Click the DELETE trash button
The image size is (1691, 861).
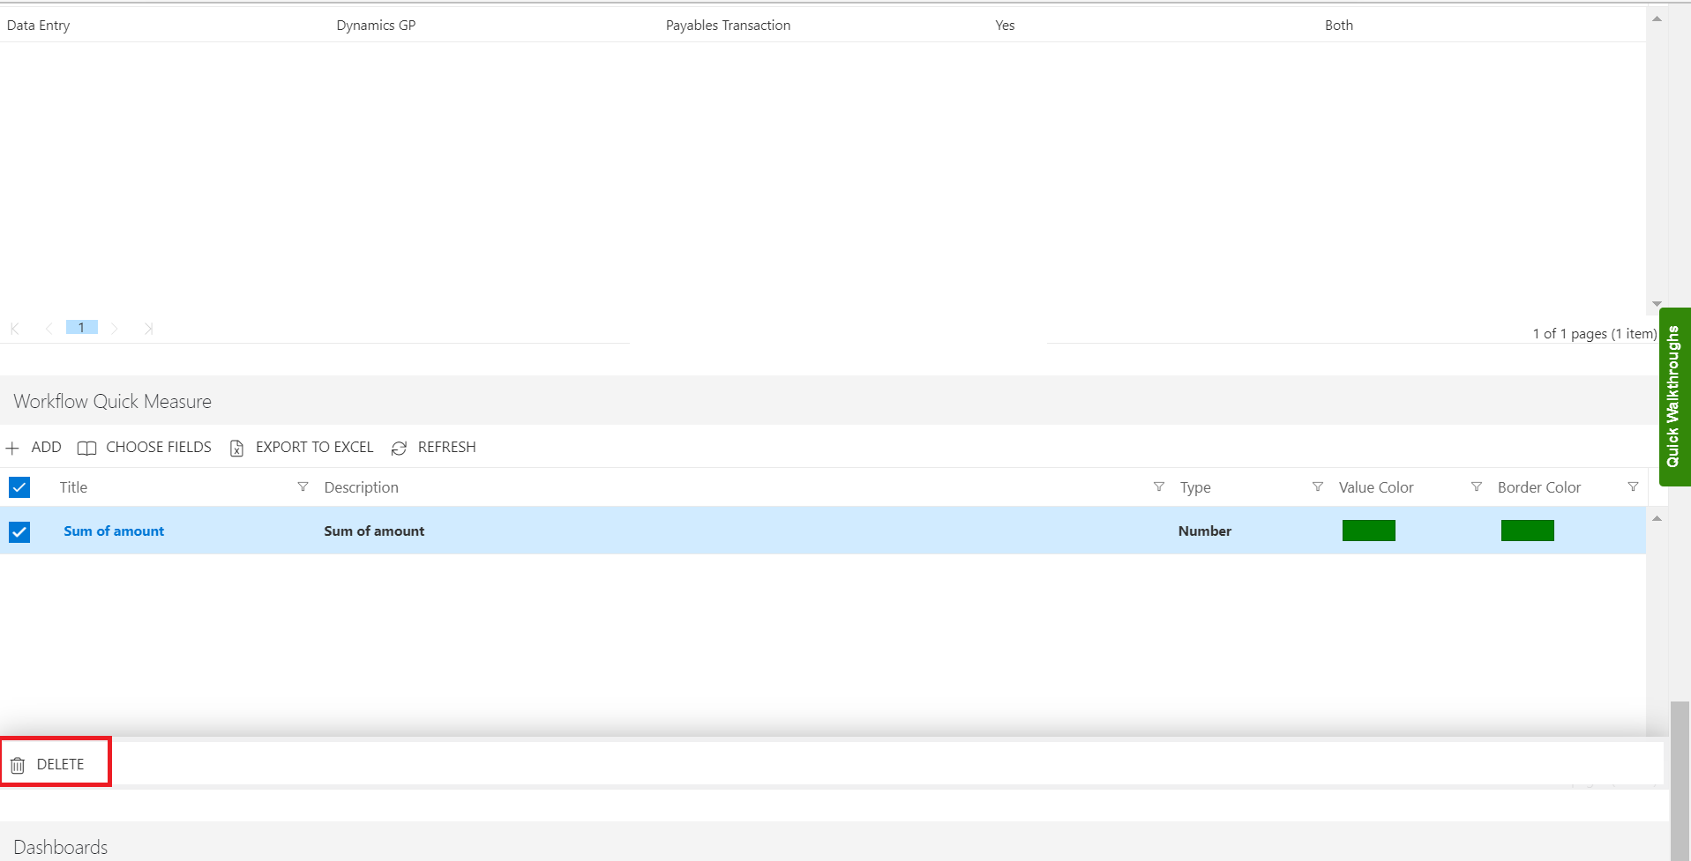[x=49, y=764]
